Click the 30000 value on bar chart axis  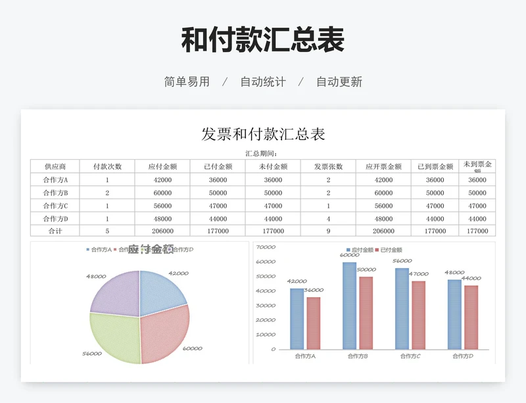266,305
